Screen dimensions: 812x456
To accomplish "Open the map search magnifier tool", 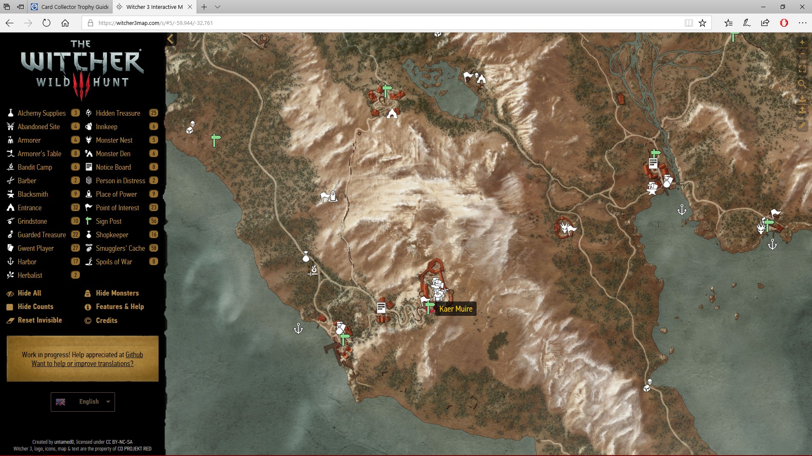I will 802,84.
